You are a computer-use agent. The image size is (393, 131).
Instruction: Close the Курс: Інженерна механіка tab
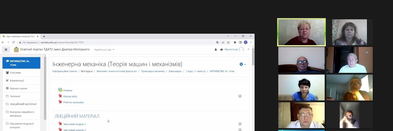tap(38, 37)
